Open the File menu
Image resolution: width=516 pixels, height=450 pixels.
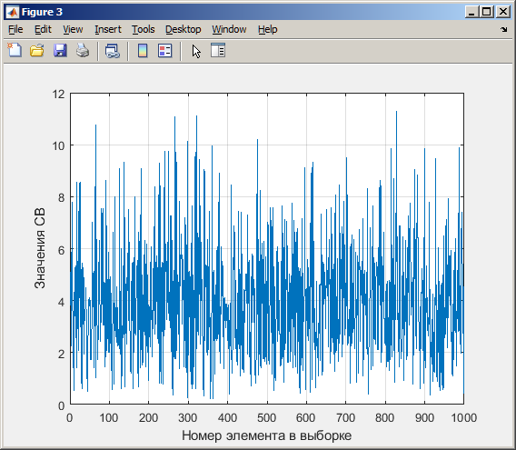tap(15, 29)
